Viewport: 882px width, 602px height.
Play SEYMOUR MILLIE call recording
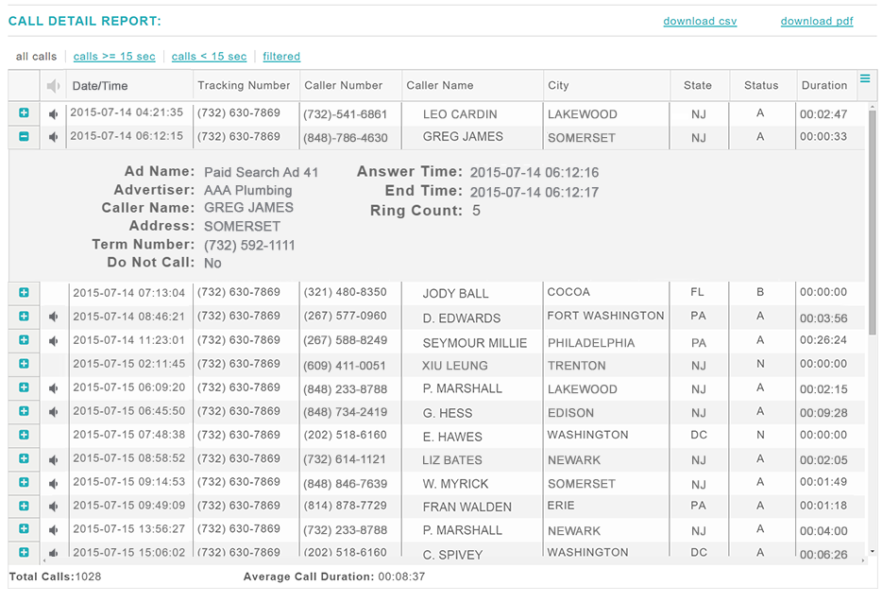[54, 340]
